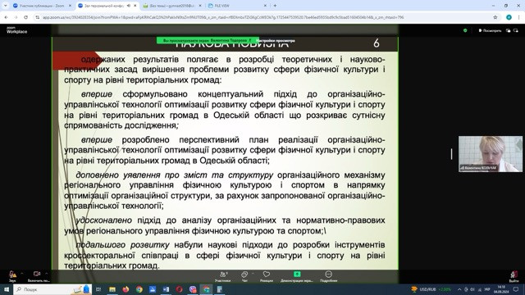Open the tab search dropdown
Viewport: 525px width, 295px height.
[x=5, y=6]
